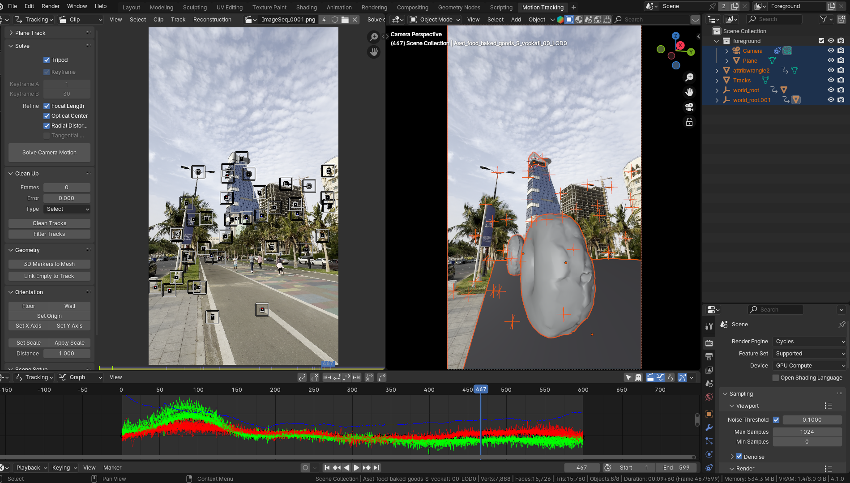The height and width of the screenshot is (483, 850).
Task: Click the Solve Camera Motion button
Action: click(x=49, y=153)
